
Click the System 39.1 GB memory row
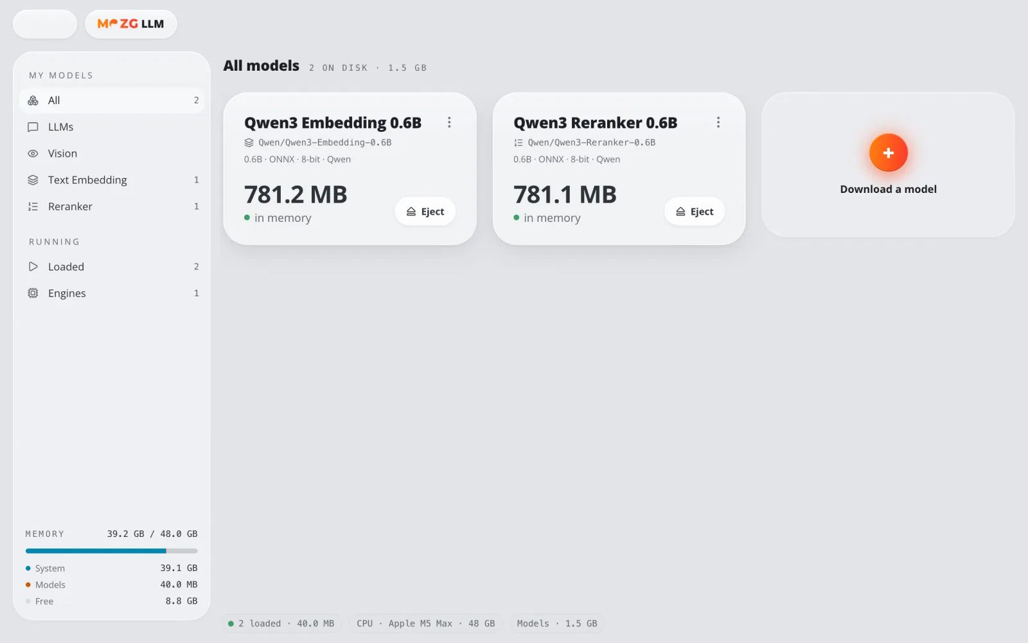112,568
